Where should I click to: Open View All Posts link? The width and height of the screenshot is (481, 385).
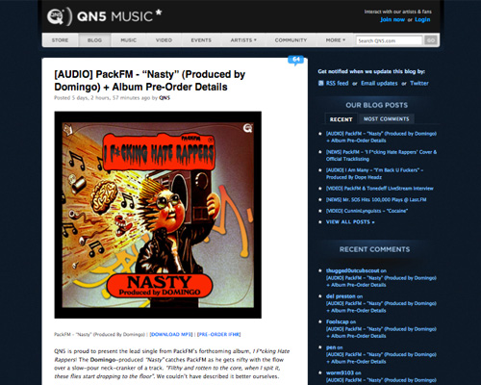click(x=350, y=222)
